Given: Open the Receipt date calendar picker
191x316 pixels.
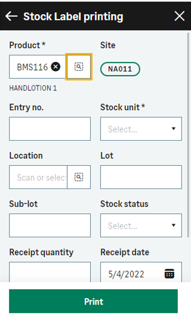Looking at the screenshot, I should (169, 273).
